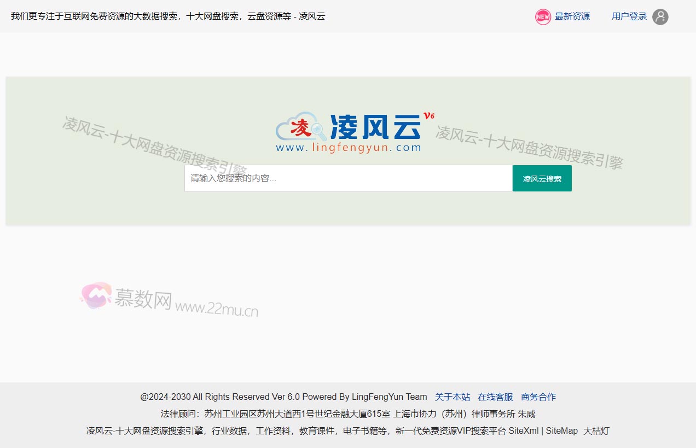Click the red NEW badge icon
696x448 pixels.
(542, 17)
